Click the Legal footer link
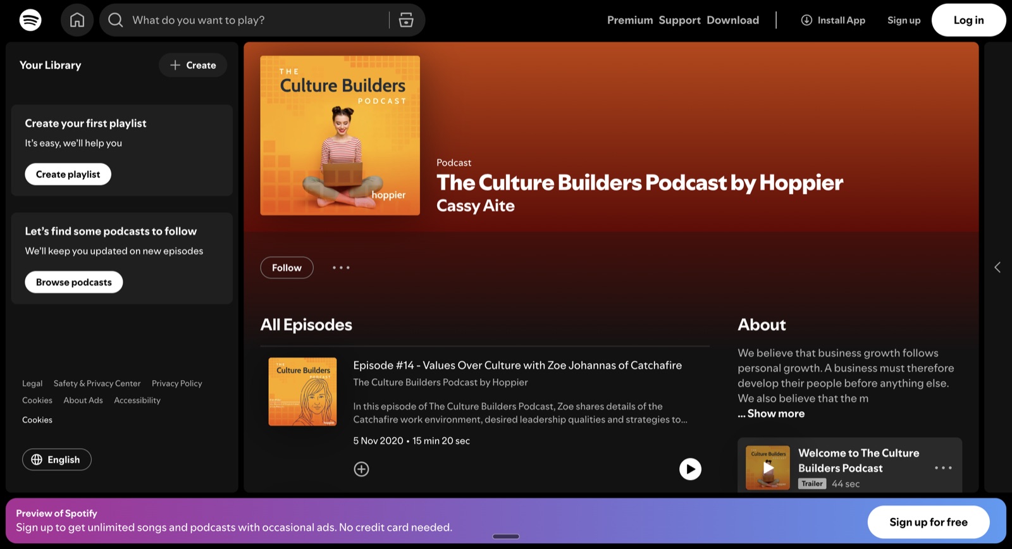This screenshot has width=1012, height=549. point(32,383)
